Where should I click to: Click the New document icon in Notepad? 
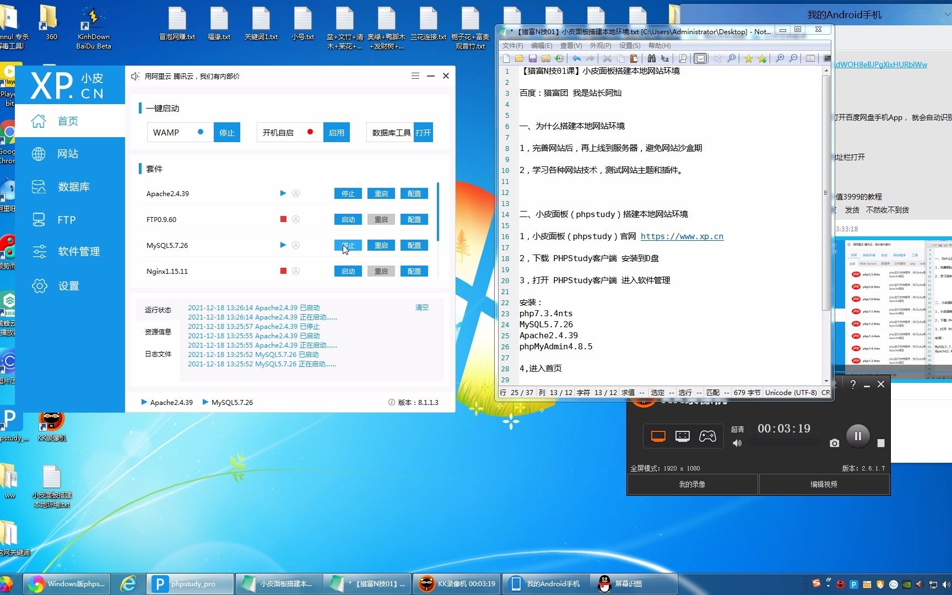(506, 58)
